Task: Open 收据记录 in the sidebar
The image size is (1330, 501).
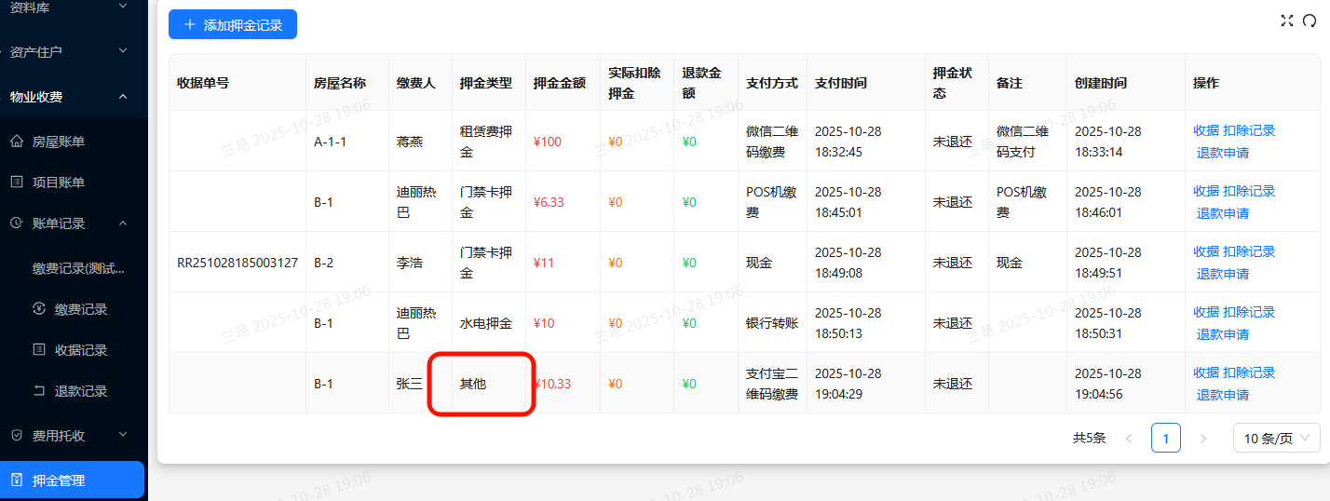Action: [x=81, y=350]
